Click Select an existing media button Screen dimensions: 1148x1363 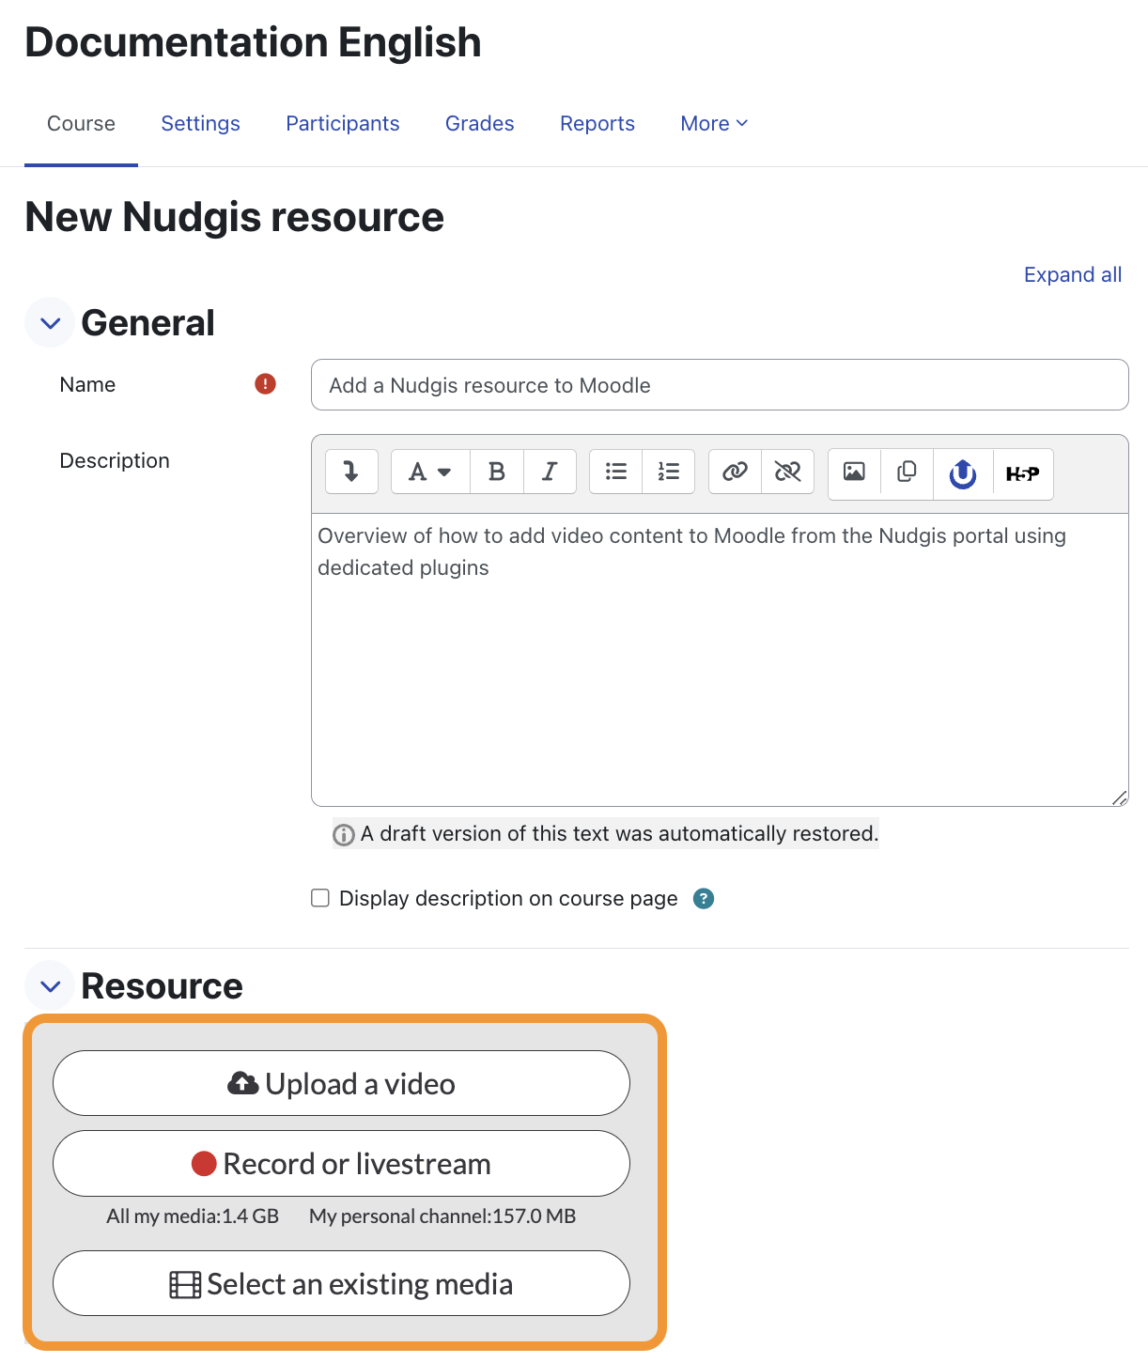[341, 1283]
